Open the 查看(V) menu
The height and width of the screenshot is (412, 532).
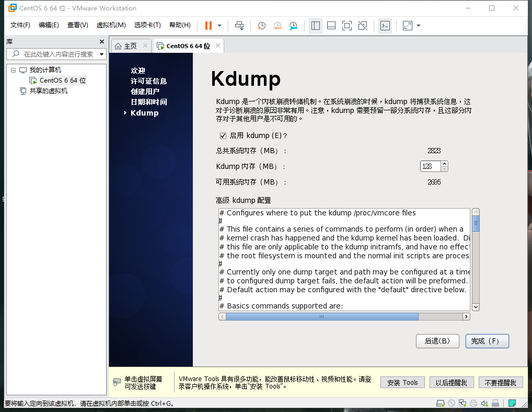coord(78,25)
